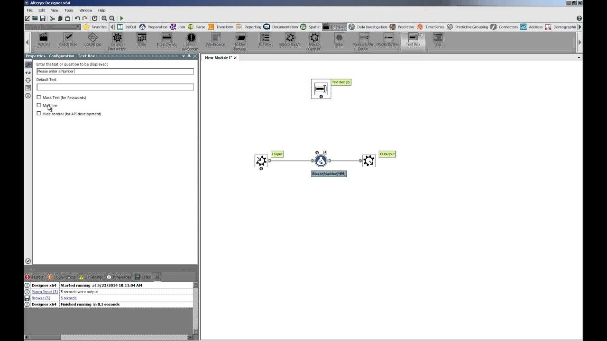Open the document list dropdown at canvas right
The image size is (607, 341).
(x=579, y=58)
